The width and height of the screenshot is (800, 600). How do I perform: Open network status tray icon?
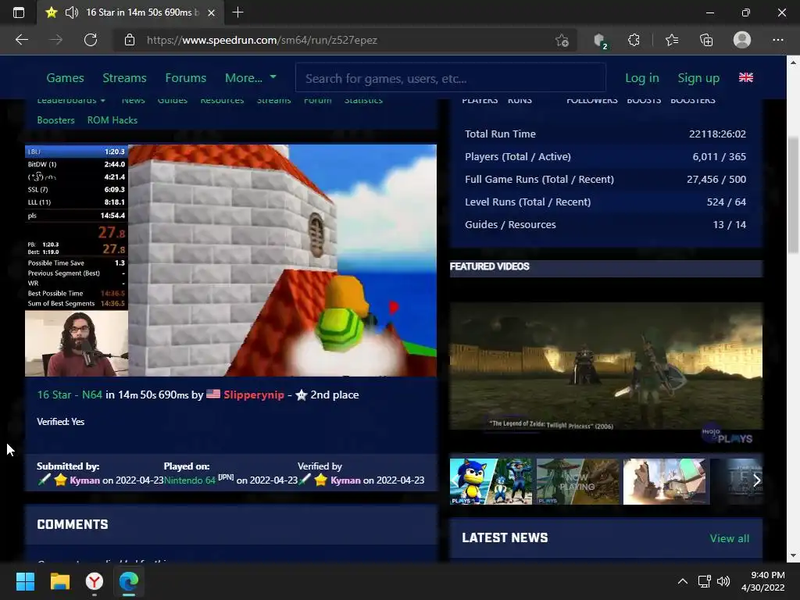[705, 581]
